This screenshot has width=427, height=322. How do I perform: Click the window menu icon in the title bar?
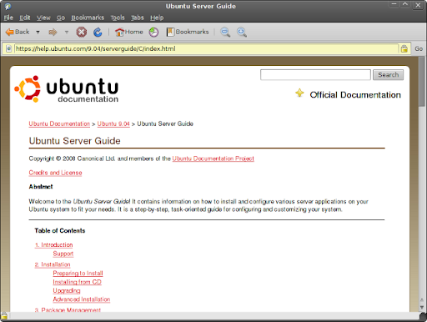8,6
